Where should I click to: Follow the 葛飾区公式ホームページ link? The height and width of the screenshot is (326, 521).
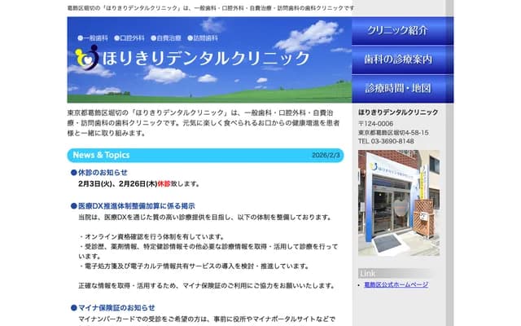396,284
